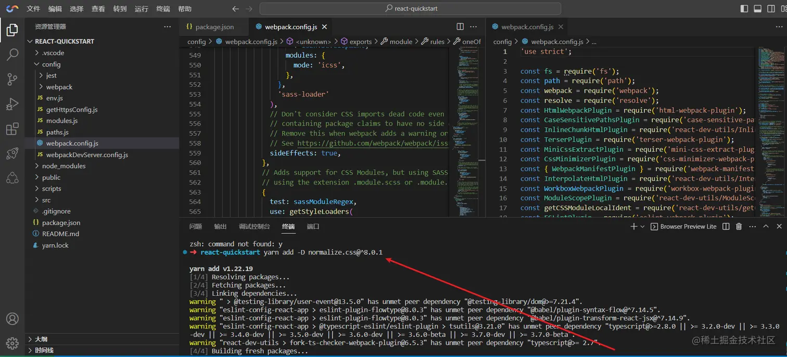
Task: Maximize the panel with up chevron
Action: [x=766, y=227]
